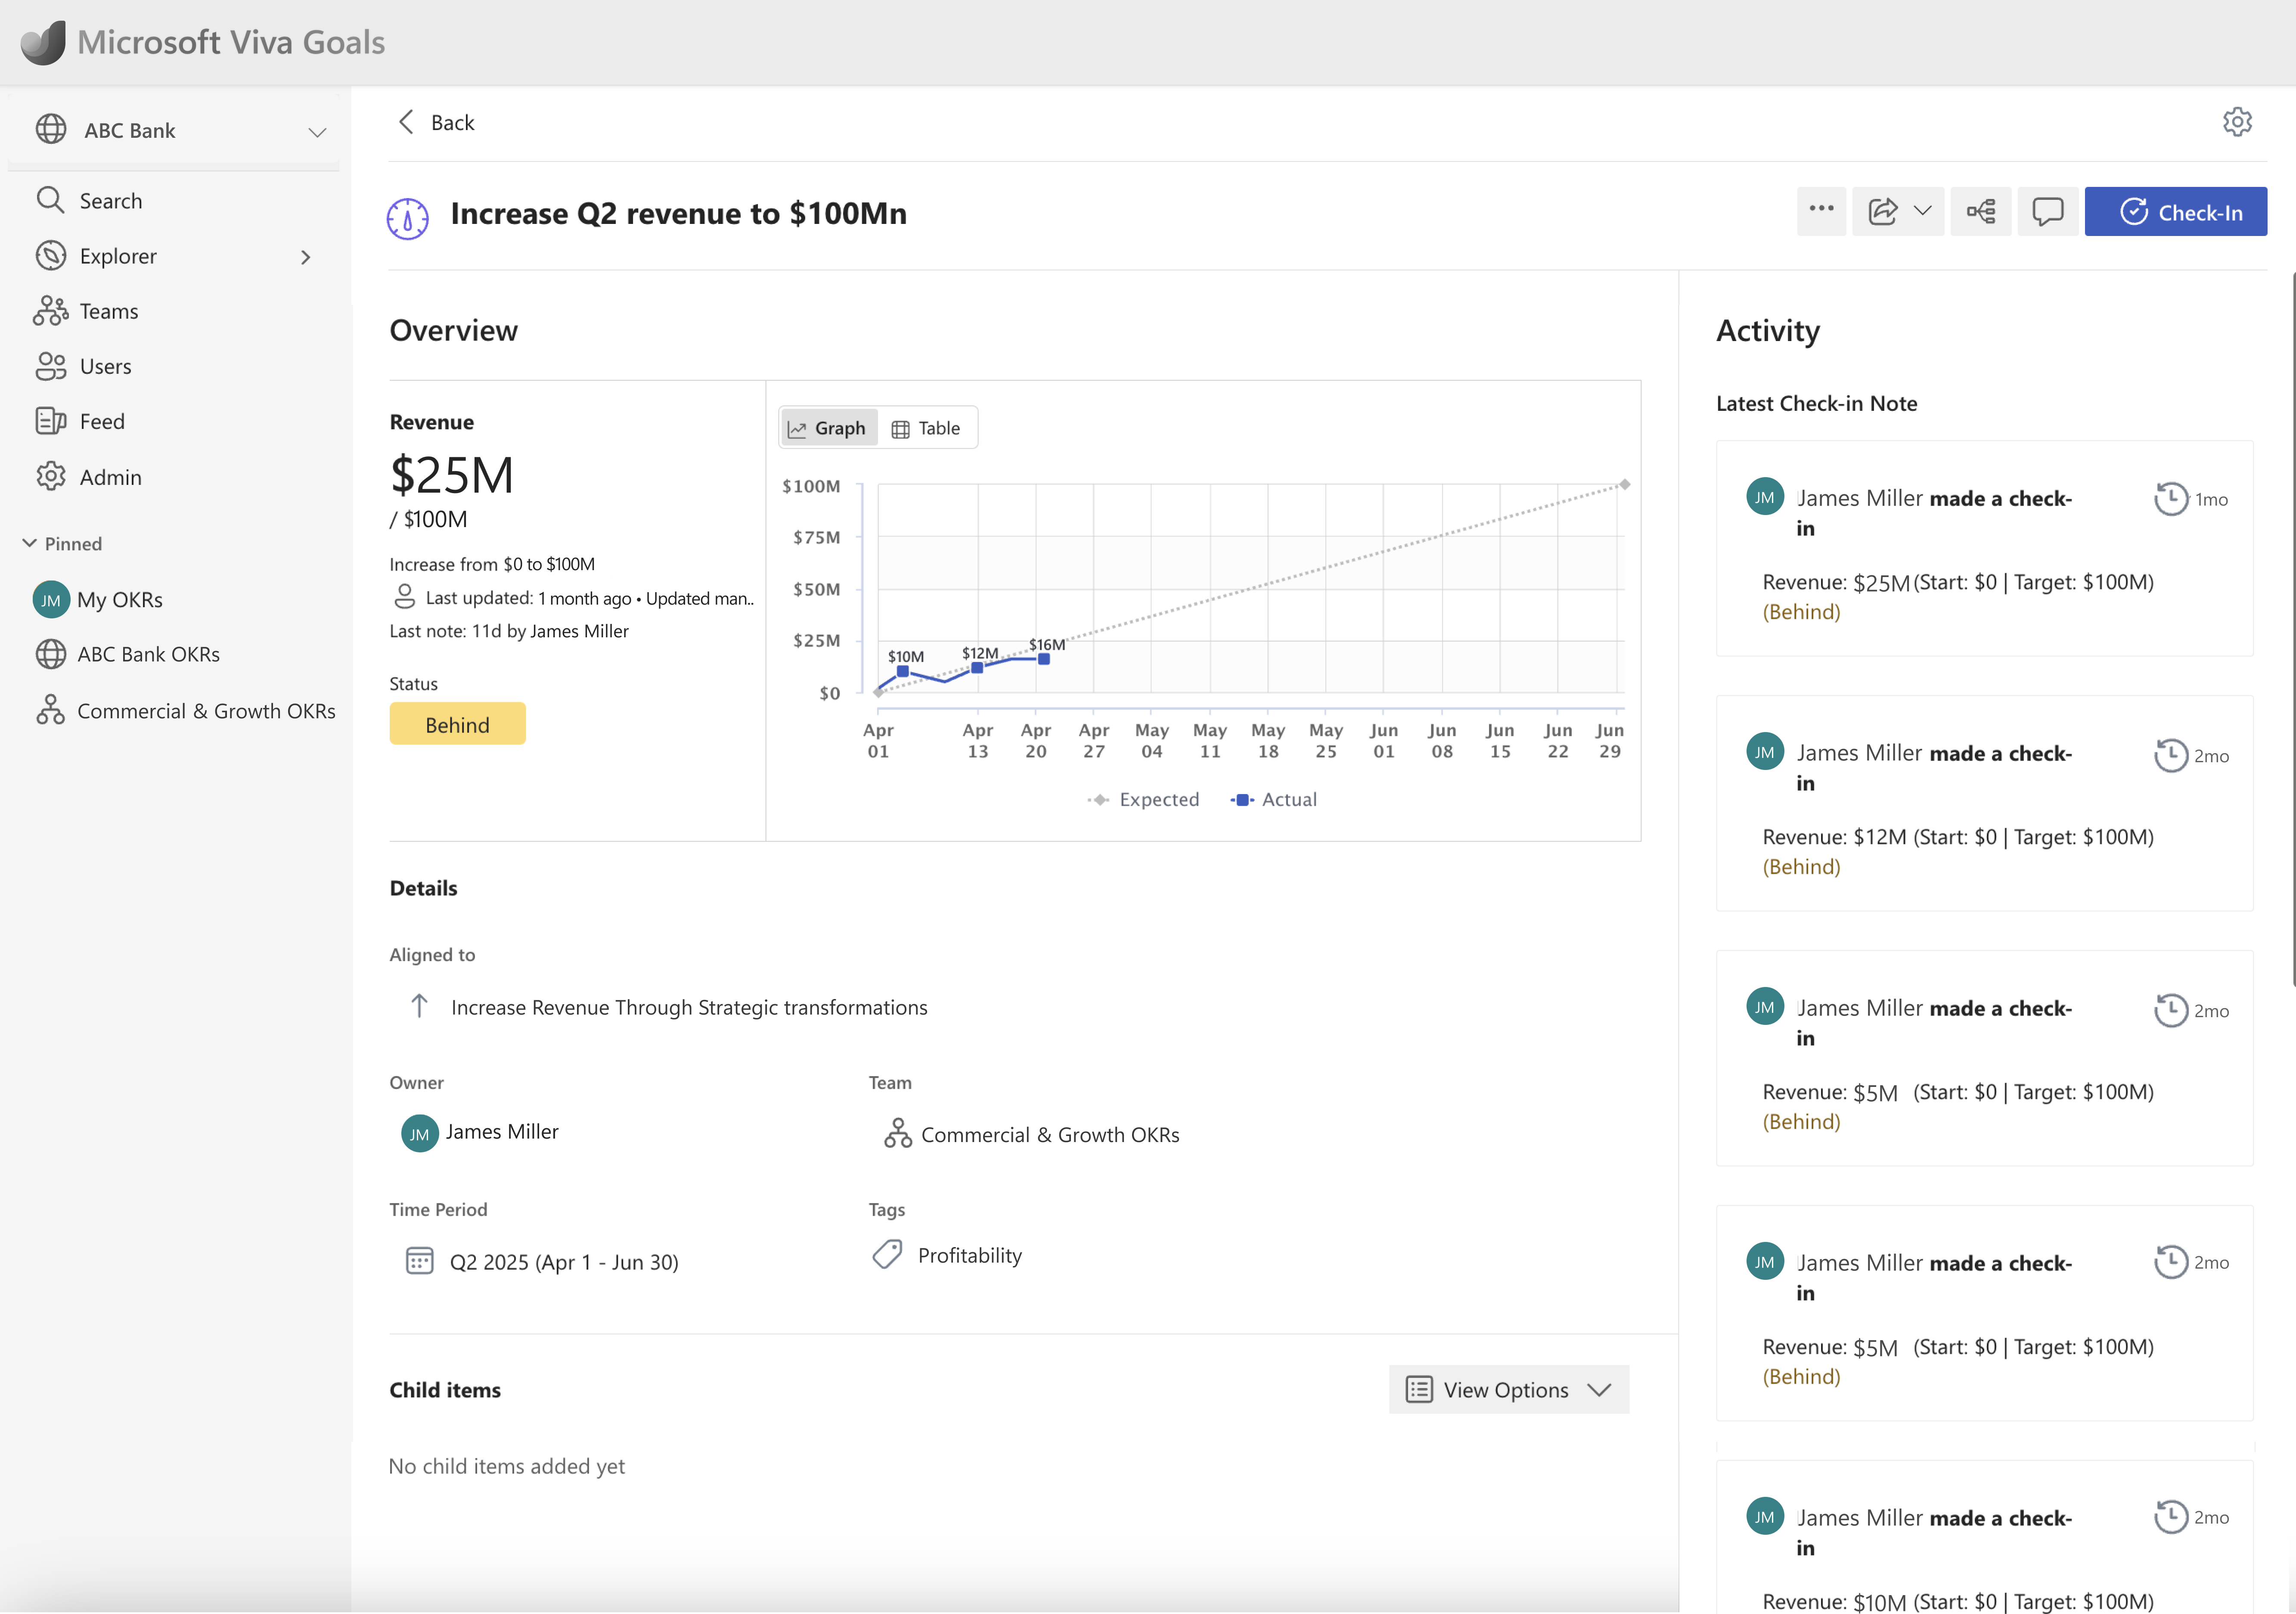This screenshot has width=2296, height=1614.
Task: Open the more actions ellipsis menu
Action: click(1821, 211)
